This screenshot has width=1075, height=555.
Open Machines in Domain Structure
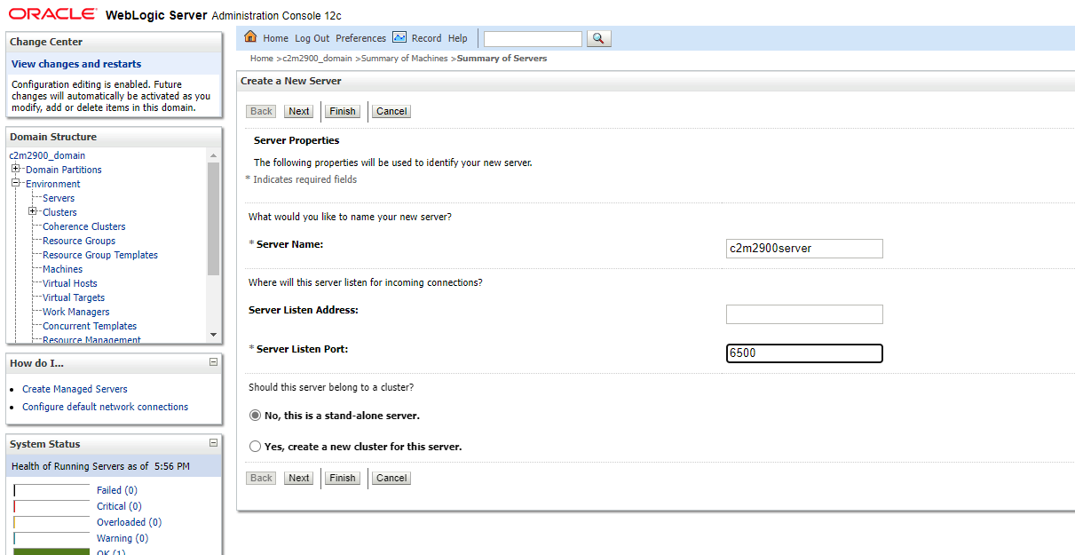62,269
